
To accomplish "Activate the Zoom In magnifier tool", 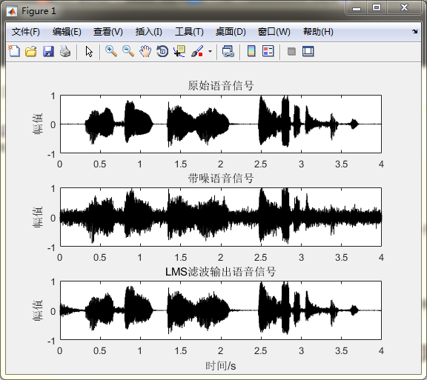I will [111, 51].
